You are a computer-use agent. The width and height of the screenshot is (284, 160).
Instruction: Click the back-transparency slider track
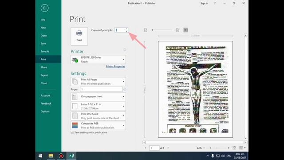point(162,30)
